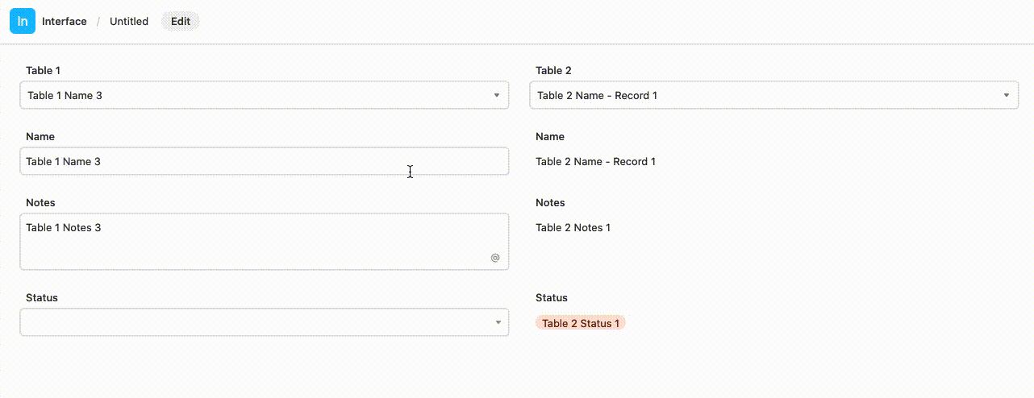
Task: Open the Table 1 dropdown arrow
Action: 497,95
